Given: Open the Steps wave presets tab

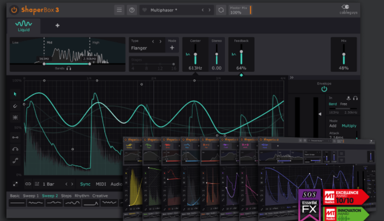Looking at the screenshot, I should click(66, 196).
